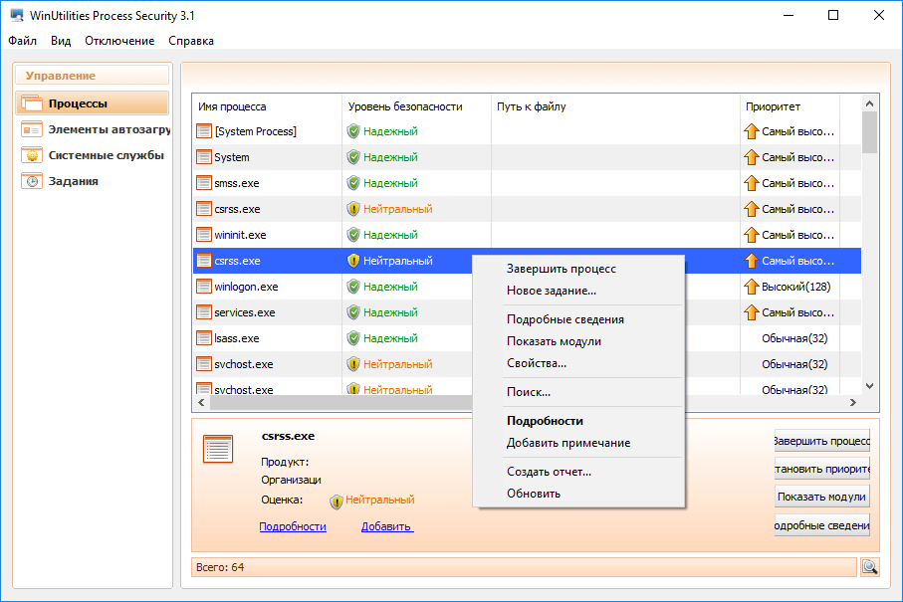Click the horizontal scrollbar right arrow

pyautogui.click(x=853, y=403)
